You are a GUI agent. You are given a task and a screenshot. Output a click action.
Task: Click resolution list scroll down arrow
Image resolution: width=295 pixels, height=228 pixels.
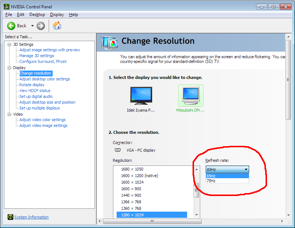(x=197, y=215)
